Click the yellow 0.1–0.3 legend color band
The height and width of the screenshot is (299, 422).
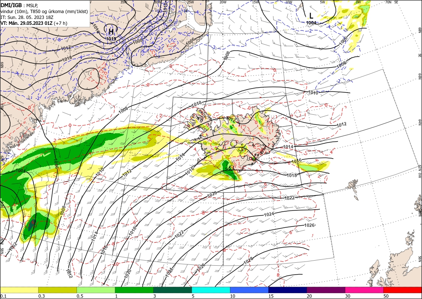(x=19, y=290)
